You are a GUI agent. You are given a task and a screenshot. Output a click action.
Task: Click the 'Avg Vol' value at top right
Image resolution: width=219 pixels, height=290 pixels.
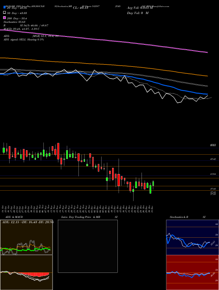140,8
